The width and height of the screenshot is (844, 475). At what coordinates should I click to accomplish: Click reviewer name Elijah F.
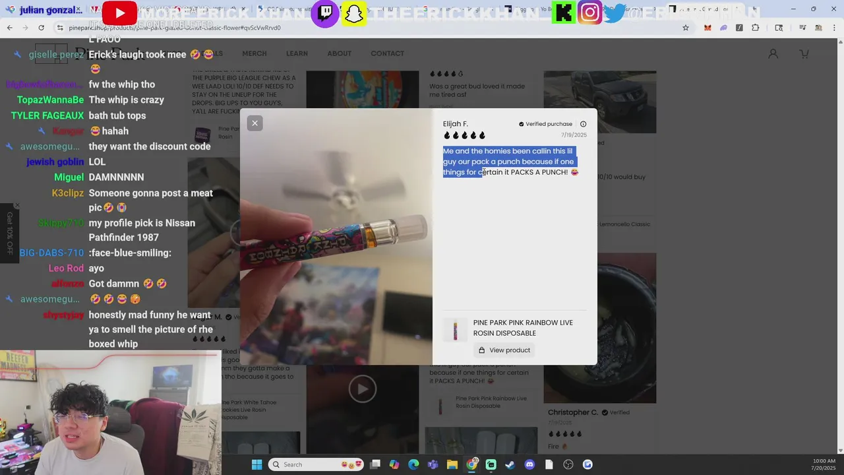tap(456, 123)
